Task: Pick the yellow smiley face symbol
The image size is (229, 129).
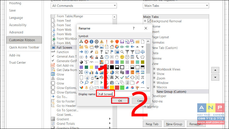Action: (x=122, y=57)
